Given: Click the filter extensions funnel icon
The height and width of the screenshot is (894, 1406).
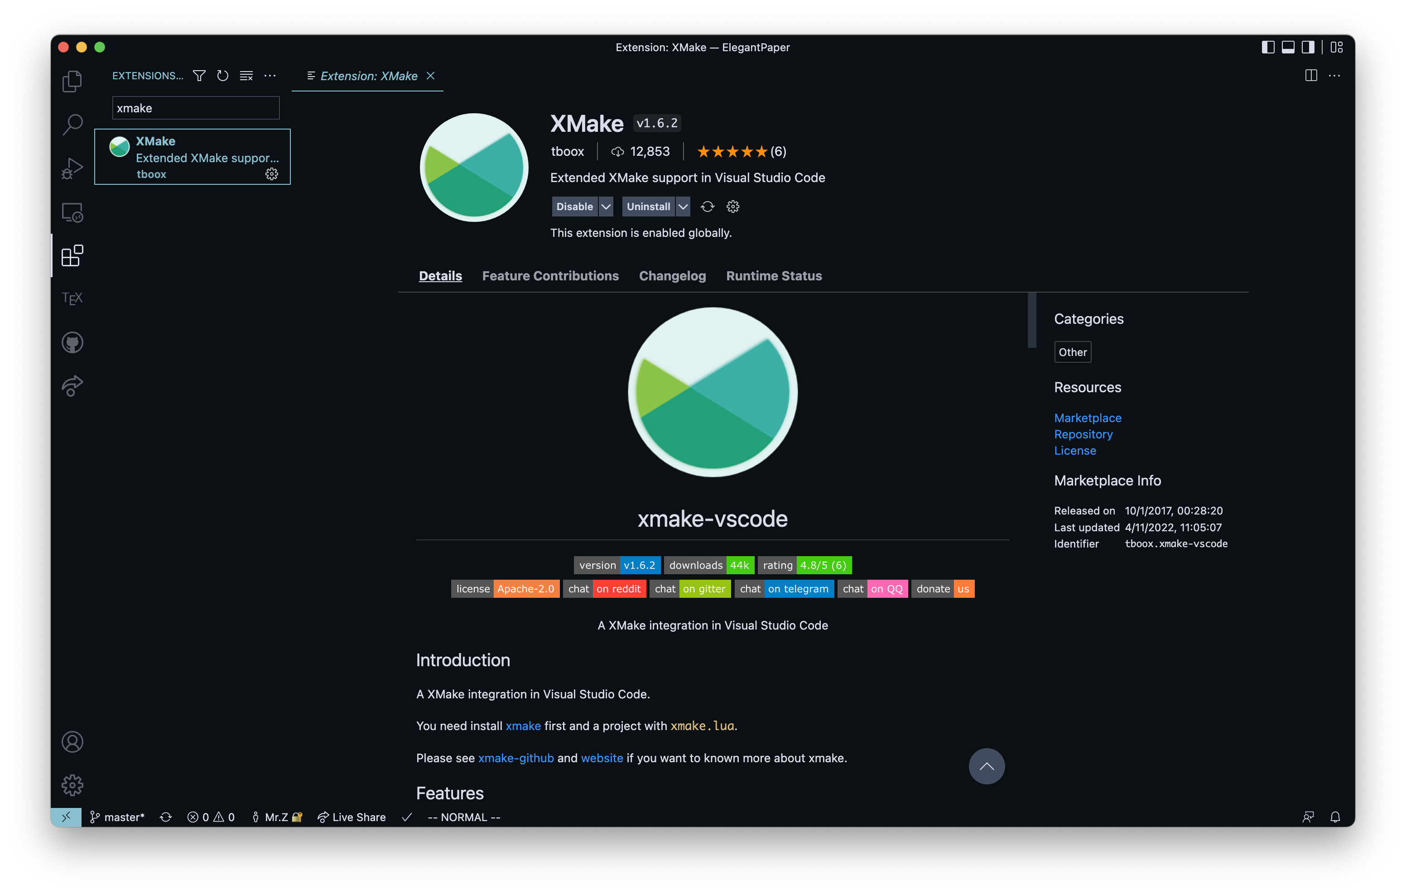Looking at the screenshot, I should [x=199, y=76].
